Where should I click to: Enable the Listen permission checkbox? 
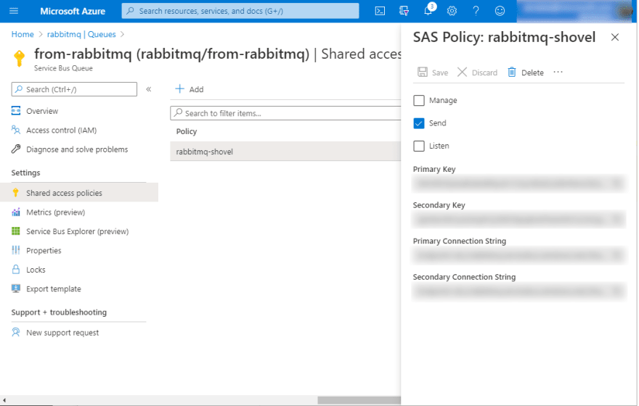click(419, 146)
